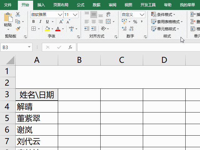Activate the Format Painter brush
The width and height of the screenshot is (200, 150).
[18, 29]
